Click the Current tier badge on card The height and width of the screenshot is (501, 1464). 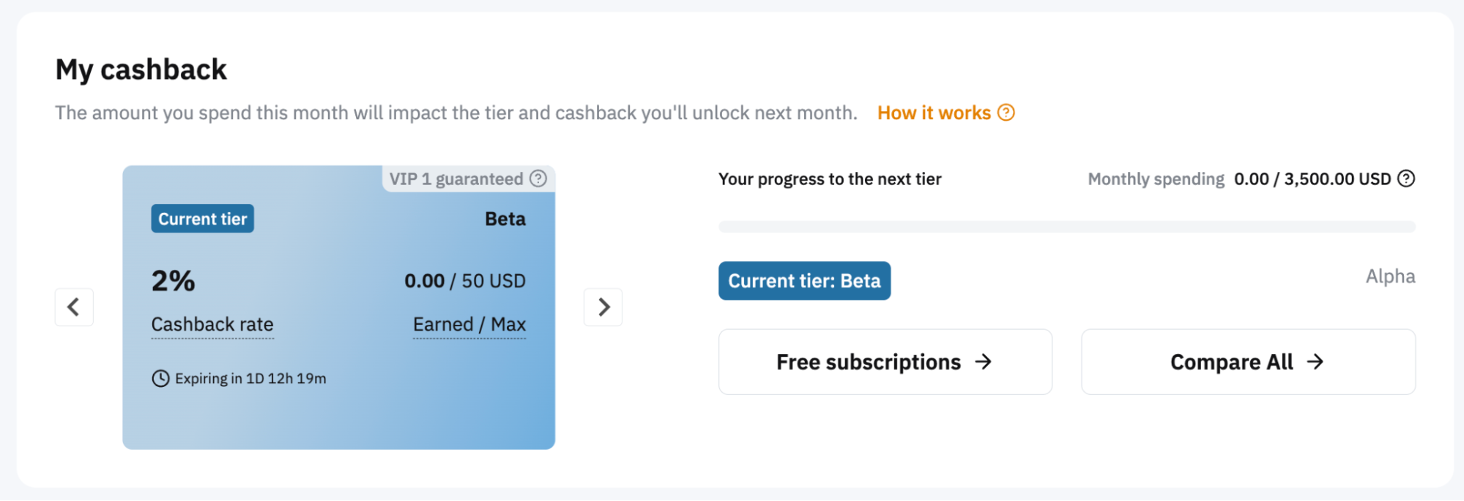coord(202,219)
